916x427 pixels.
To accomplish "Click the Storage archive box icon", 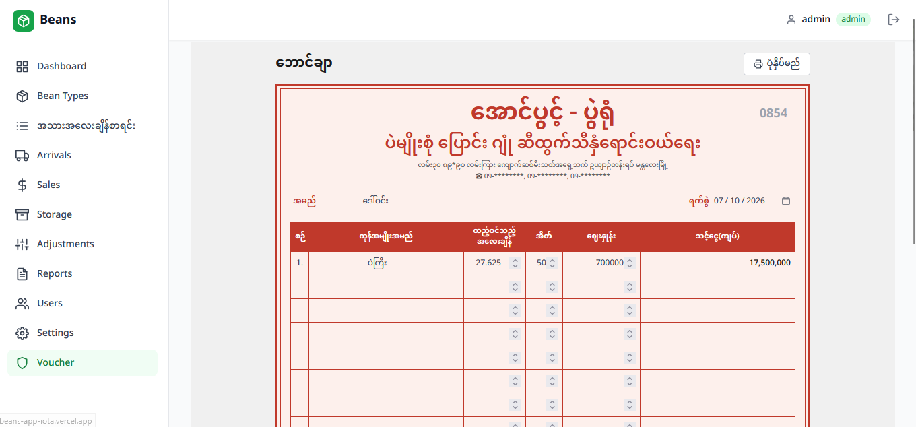I will tap(22, 214).
